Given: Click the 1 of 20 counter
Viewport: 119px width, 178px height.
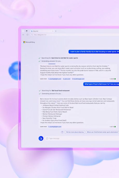Looking at the screenshot, I should (x=112, y=79).
